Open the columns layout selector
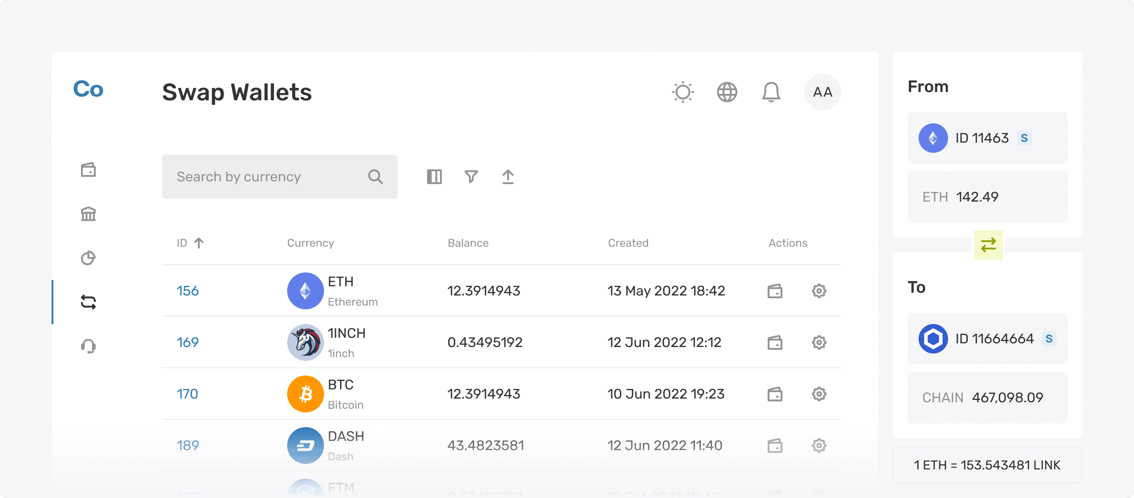Viewport: 1134px width, 498px height. pos(434,177)
